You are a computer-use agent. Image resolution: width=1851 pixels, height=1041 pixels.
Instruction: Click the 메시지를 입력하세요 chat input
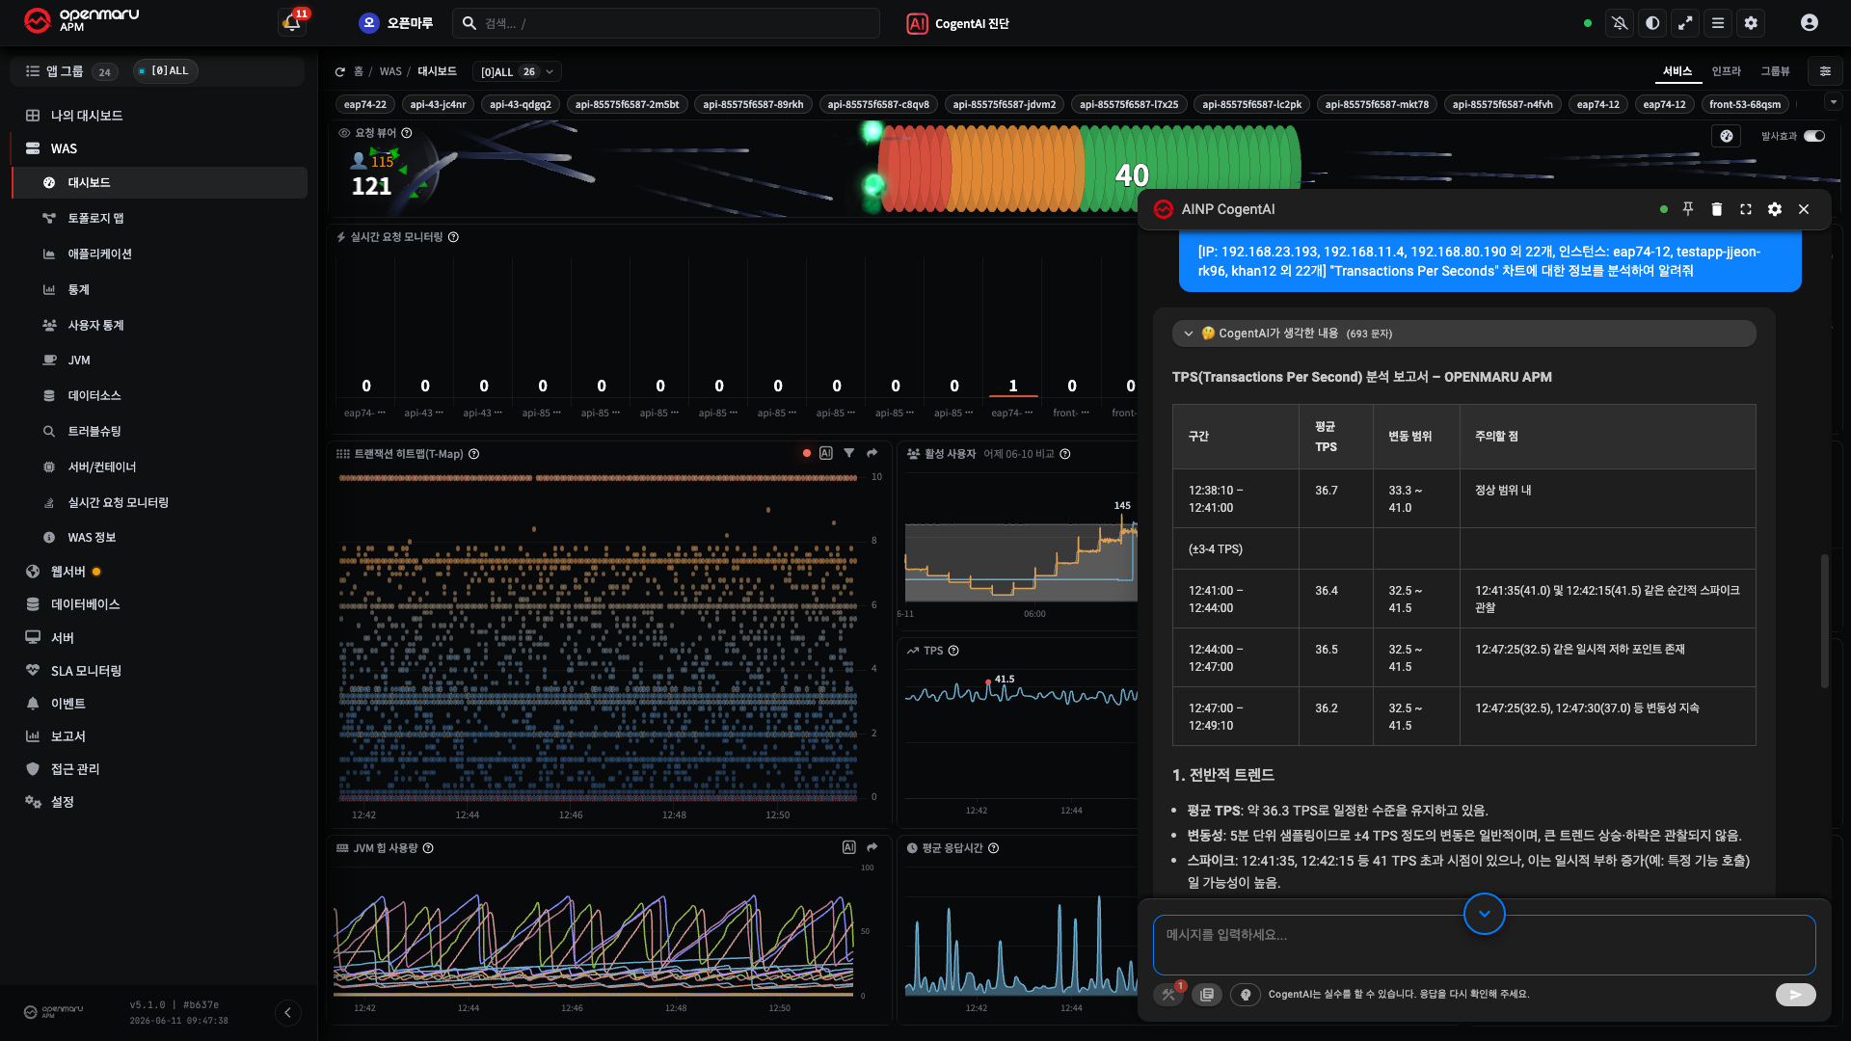[1485, 945]
